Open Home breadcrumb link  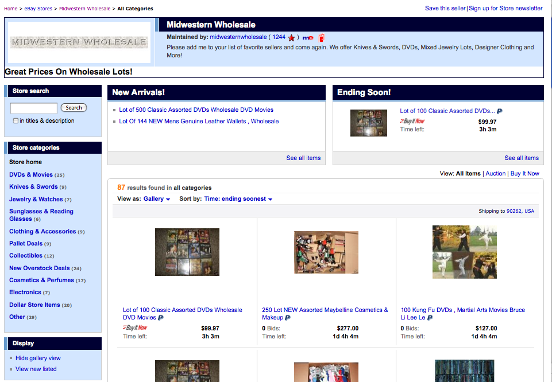[10, 9]
